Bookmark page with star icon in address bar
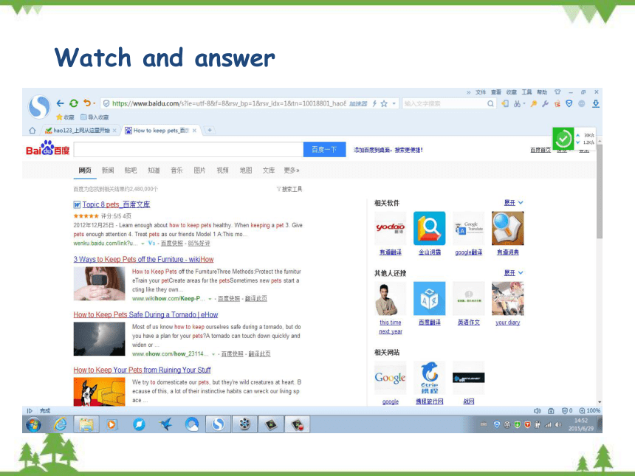Viewport: 635px width, 476px height. click(384, 103)
